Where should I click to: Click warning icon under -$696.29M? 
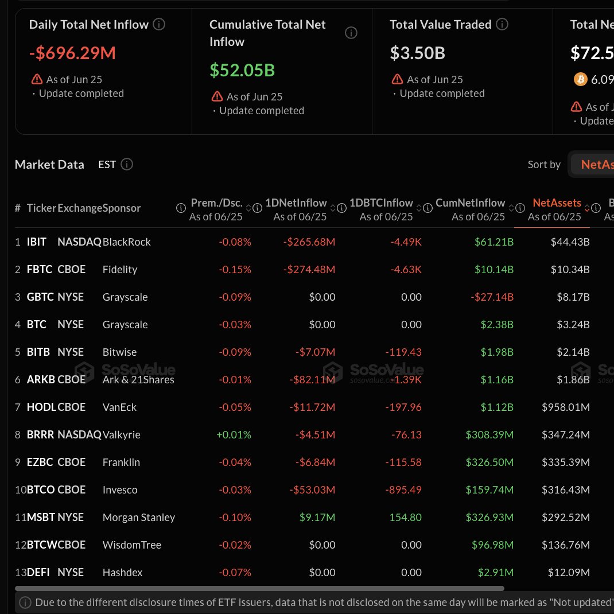point(37,79)
